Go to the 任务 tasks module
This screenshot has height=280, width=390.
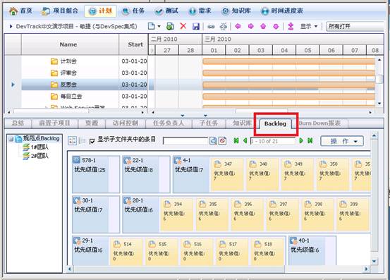pos(133,11)
